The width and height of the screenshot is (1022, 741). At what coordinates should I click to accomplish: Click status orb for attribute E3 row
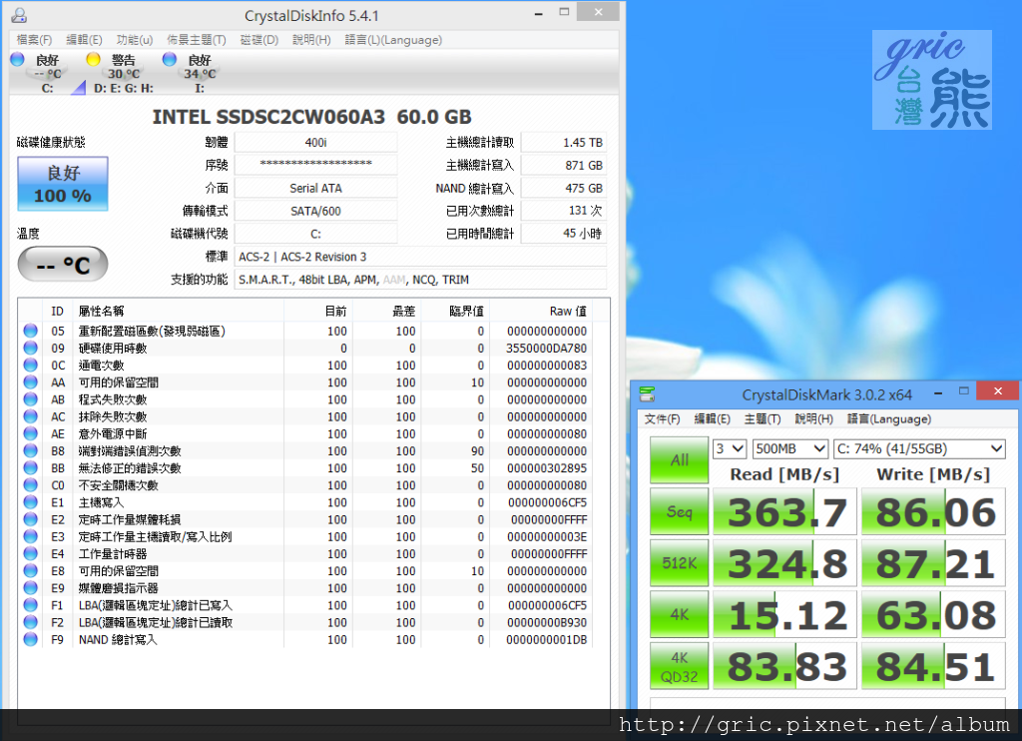click(x=31, y=536)
